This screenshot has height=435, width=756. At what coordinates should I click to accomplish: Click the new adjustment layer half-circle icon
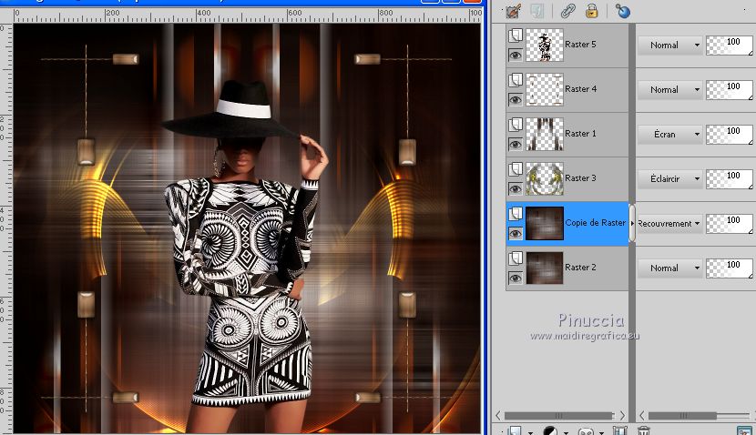pos(549,430)
